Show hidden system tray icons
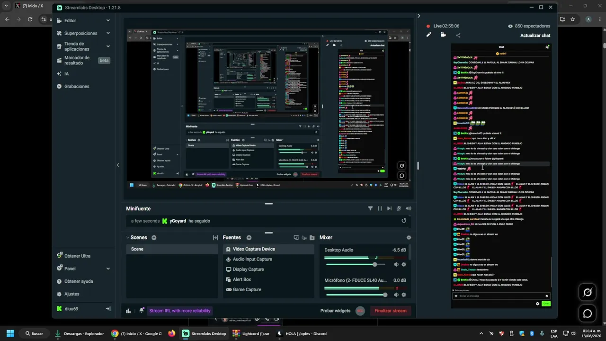The image size is (606, 341). [481, 333]
